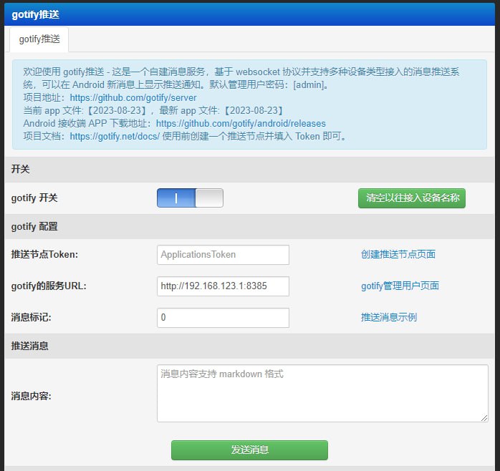
Task: Click the 消息标记: label
Action: 32,318
